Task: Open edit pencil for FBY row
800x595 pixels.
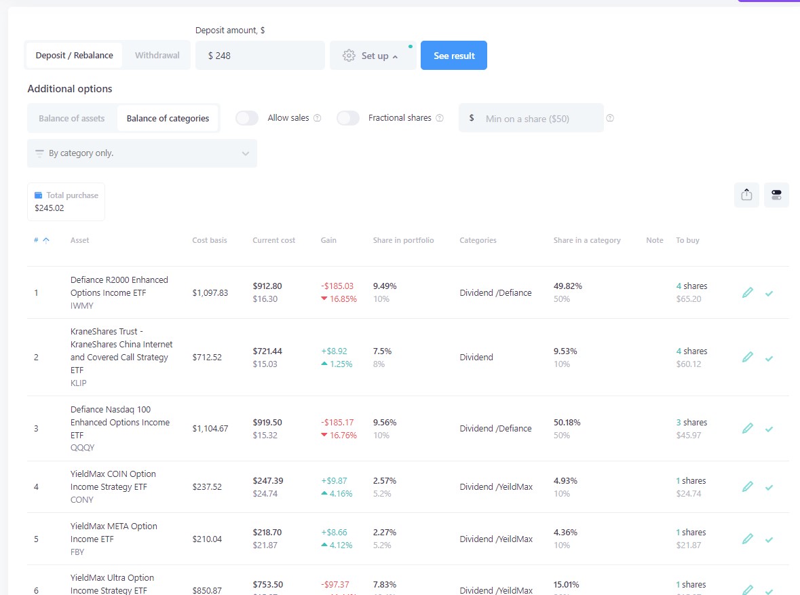Action: pyautogui.click(x=748, y=539)
